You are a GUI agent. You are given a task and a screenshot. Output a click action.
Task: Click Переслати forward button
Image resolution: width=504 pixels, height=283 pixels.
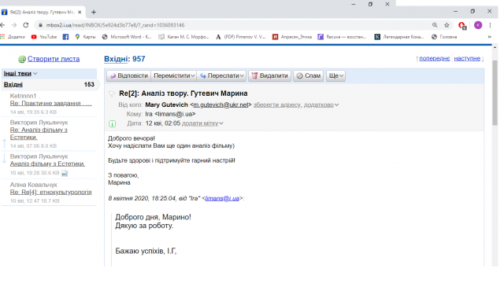[222, 75]
